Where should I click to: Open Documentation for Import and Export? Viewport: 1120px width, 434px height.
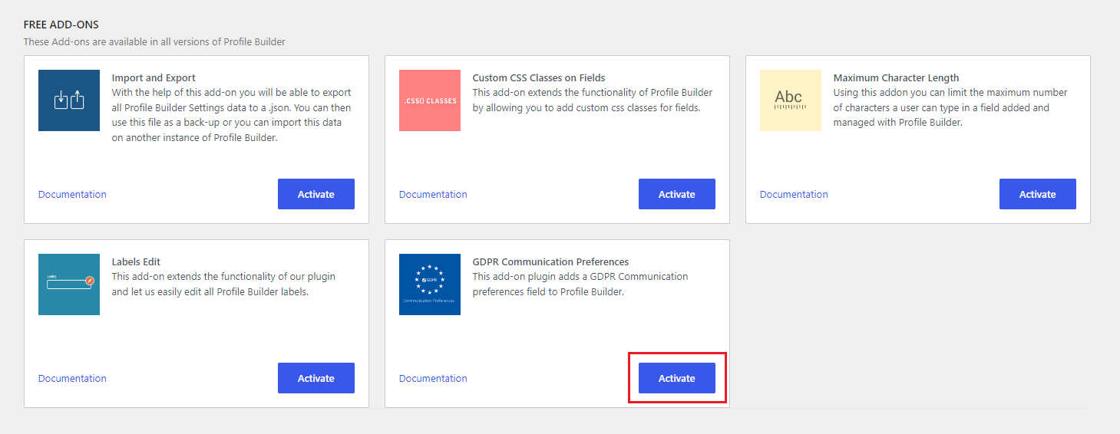click(72, 195)
